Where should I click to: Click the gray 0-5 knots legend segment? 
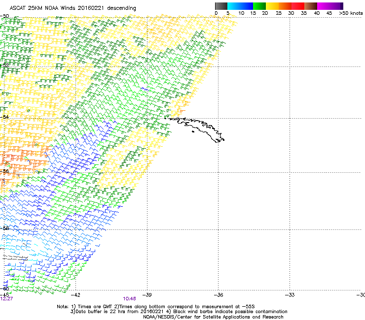click(221, 6)
